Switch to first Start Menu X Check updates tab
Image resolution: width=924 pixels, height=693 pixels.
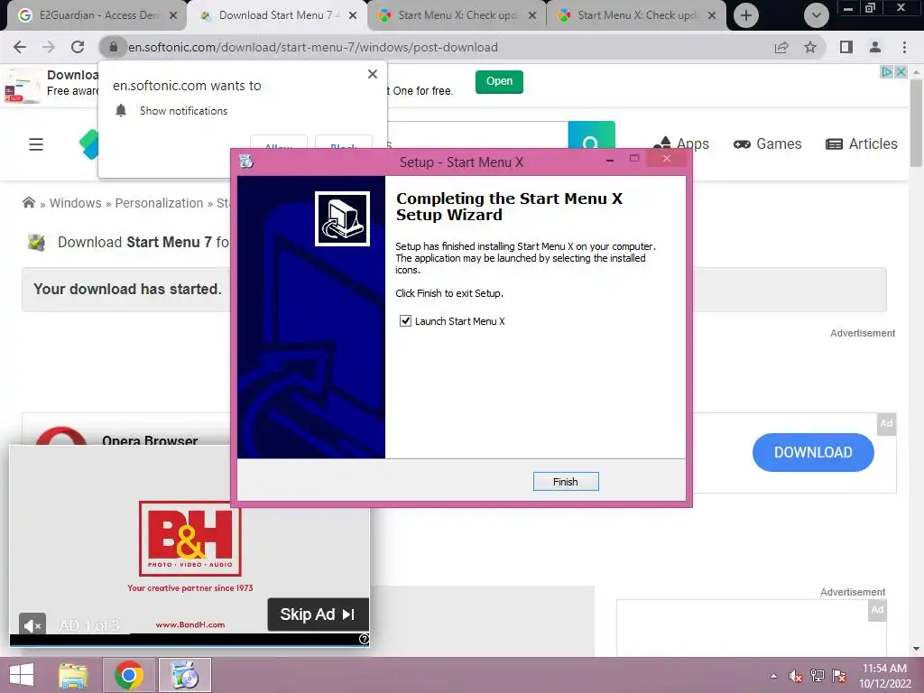(457, 15)
